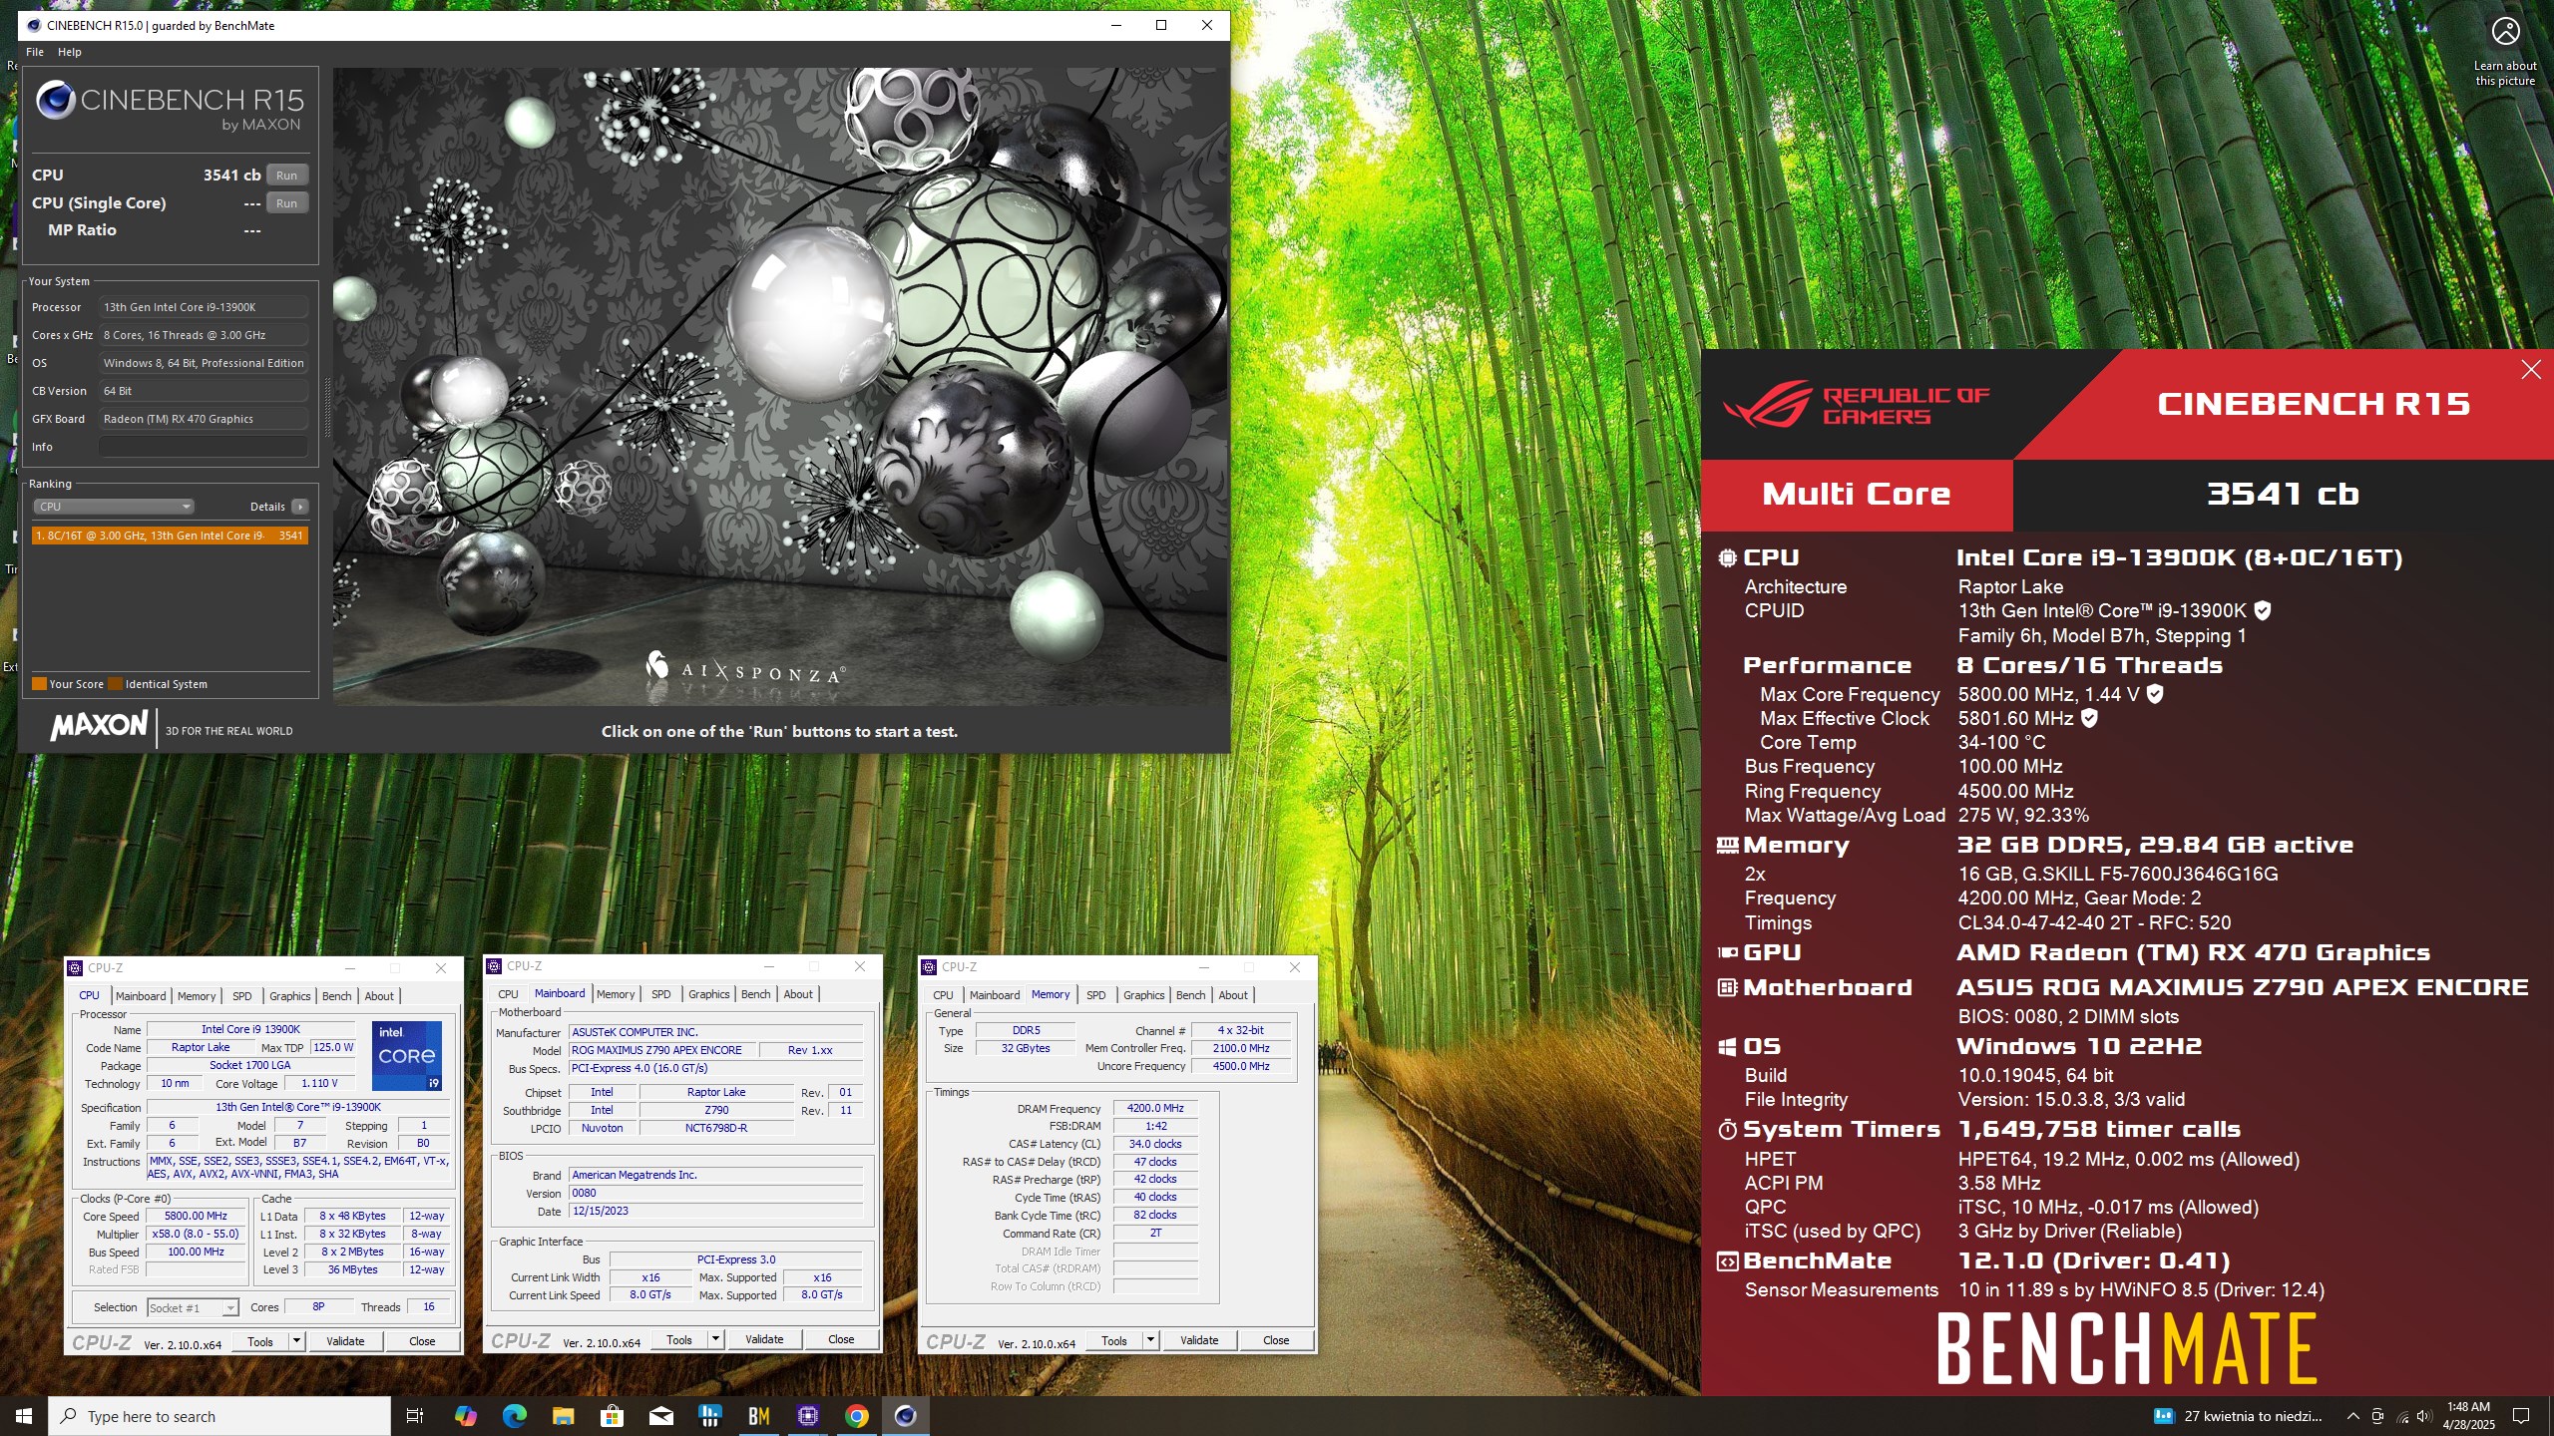
Task: Open the network tray icon
Action: pos(2401,1416)
